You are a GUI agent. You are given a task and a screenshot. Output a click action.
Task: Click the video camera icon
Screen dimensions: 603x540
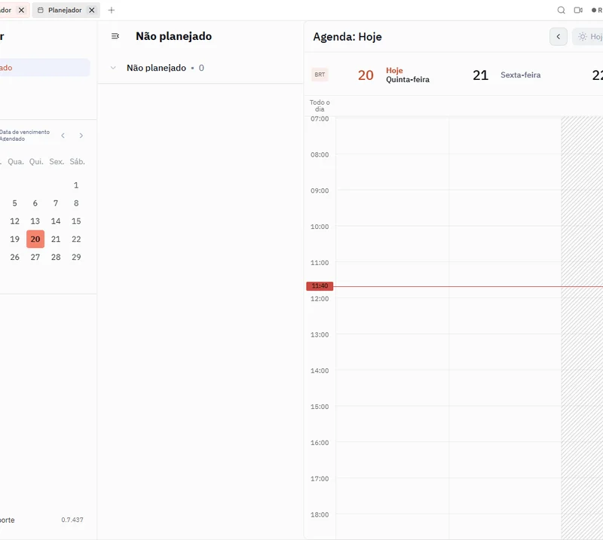coord(578,10)
